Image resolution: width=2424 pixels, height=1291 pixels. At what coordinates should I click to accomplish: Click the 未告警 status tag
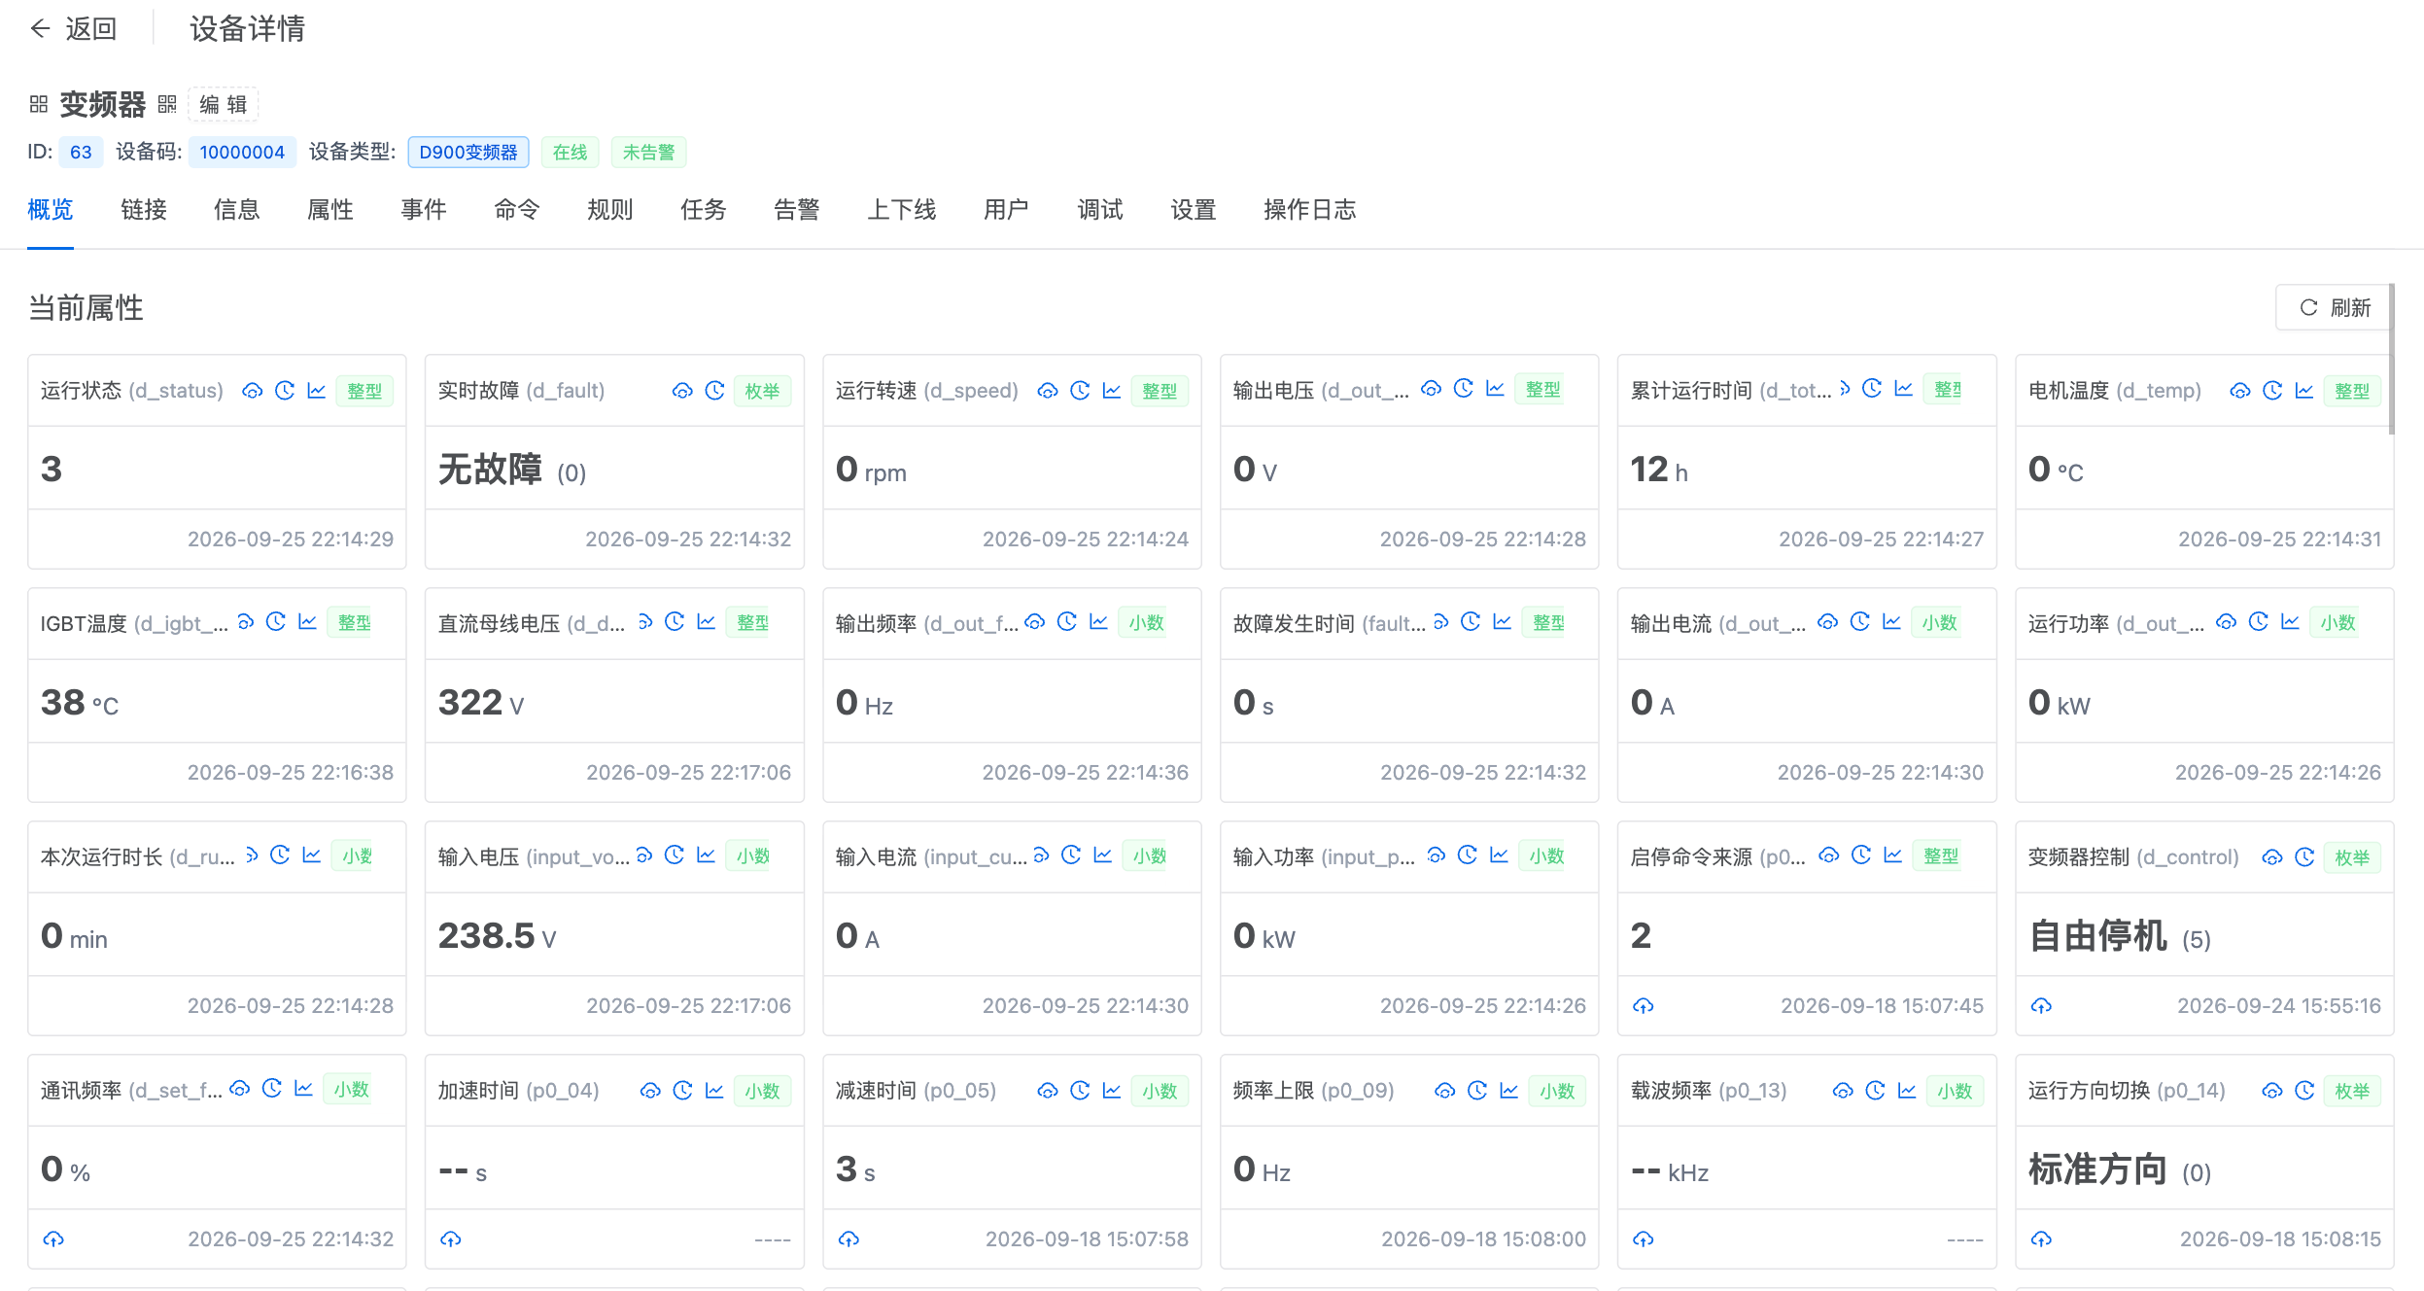click(649, 153)
